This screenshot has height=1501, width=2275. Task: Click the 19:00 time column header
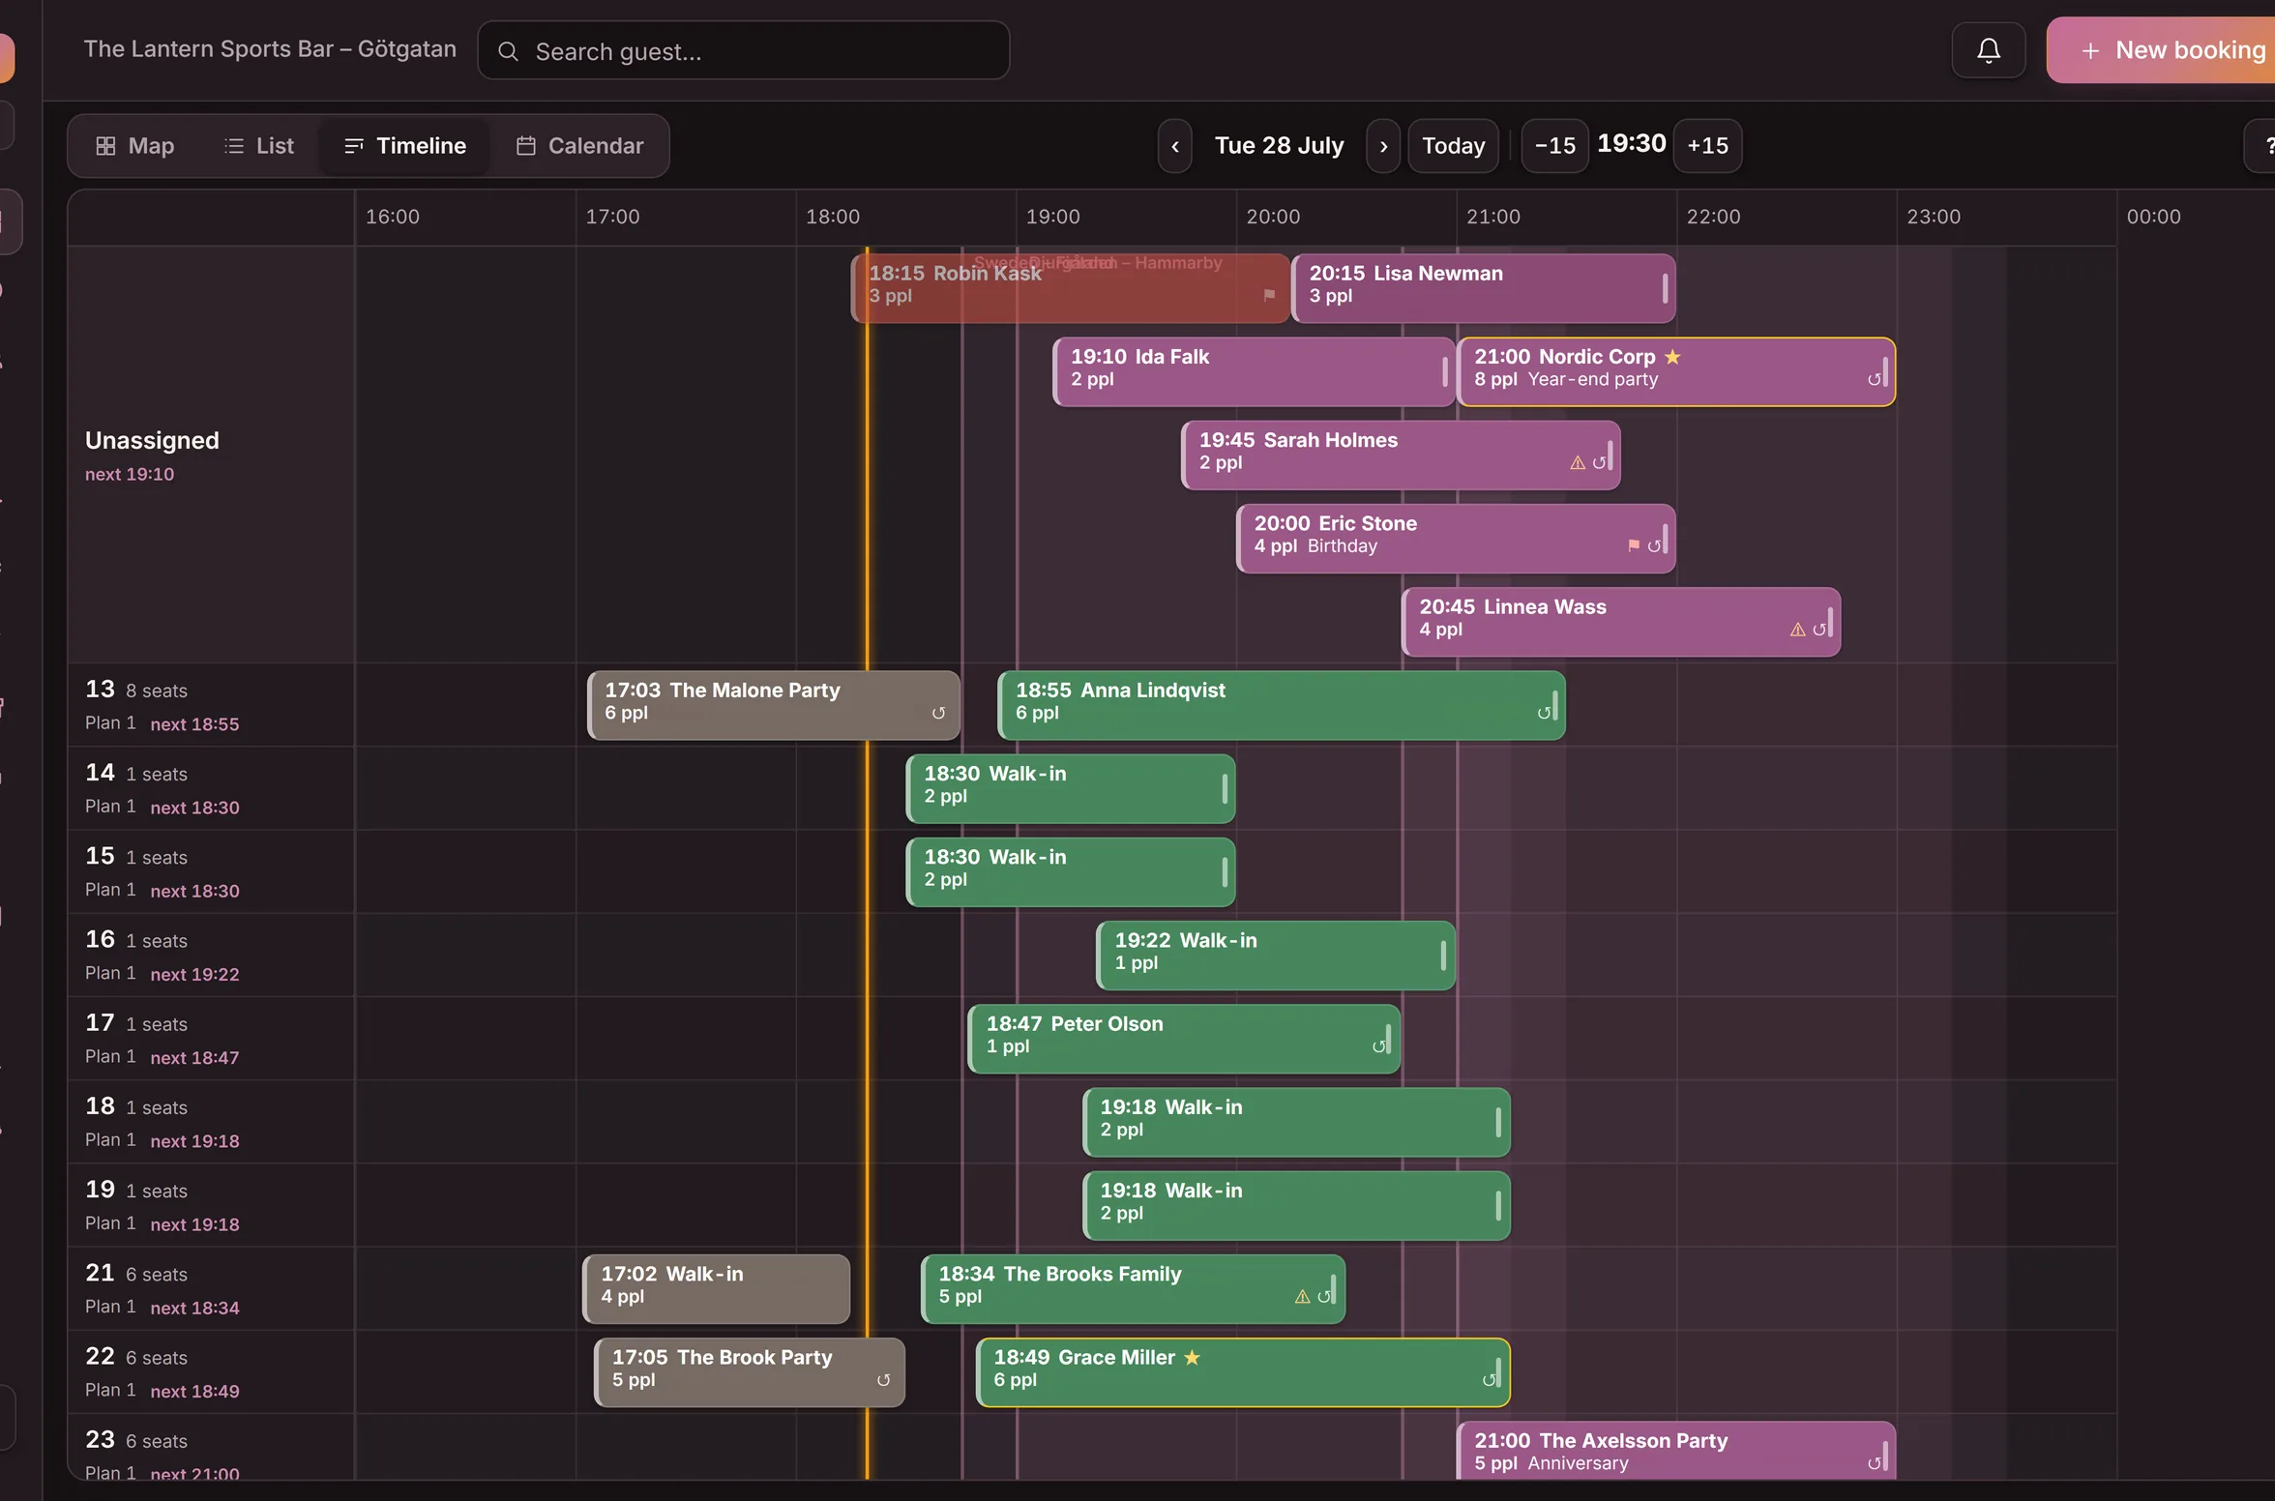1052,217
